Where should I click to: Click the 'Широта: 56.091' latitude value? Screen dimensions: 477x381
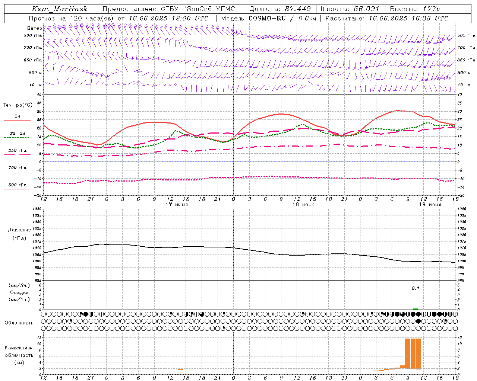350,9
